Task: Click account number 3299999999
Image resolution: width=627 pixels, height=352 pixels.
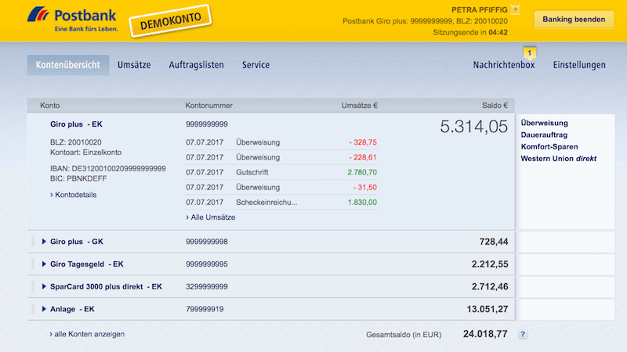Action: coord(207,286)
